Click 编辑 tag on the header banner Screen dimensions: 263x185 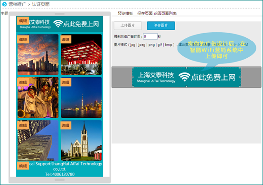(x=23, y=21)
